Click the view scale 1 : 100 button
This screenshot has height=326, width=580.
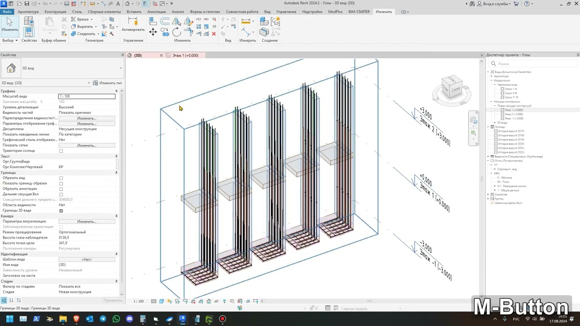tap(138, 301)
